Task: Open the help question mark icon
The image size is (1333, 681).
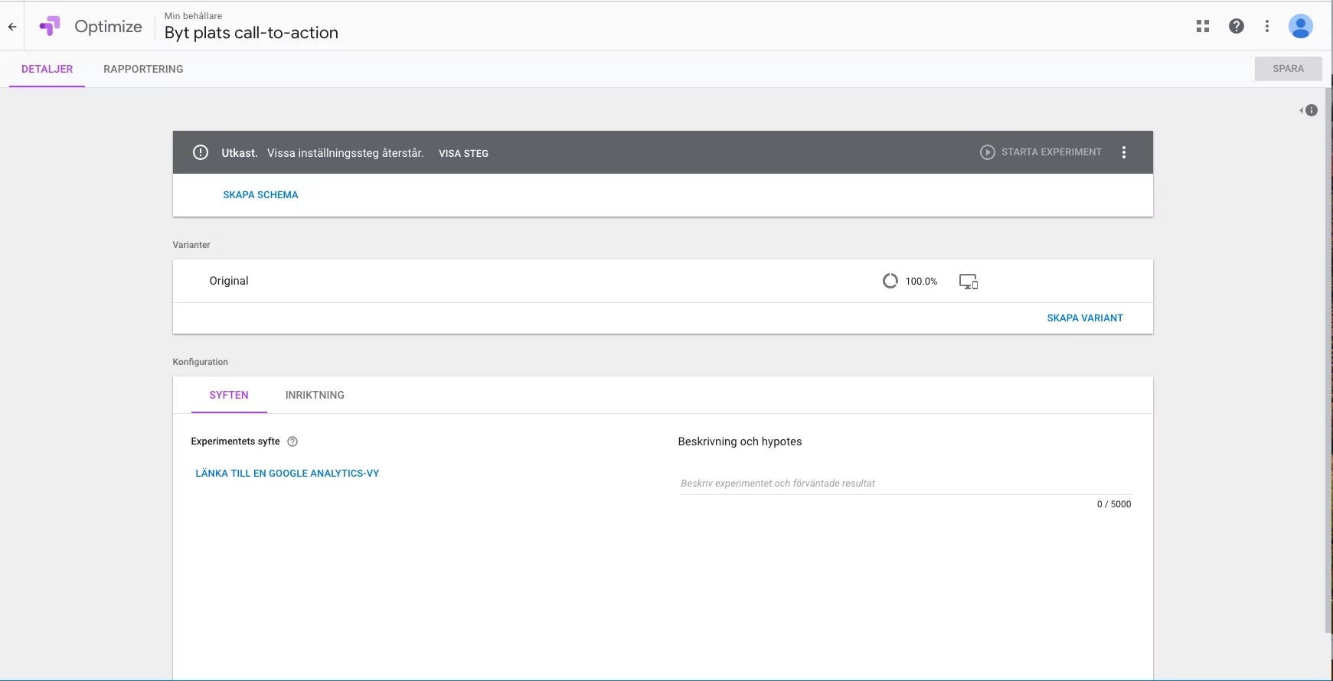Action: [x=1236, y=27]
